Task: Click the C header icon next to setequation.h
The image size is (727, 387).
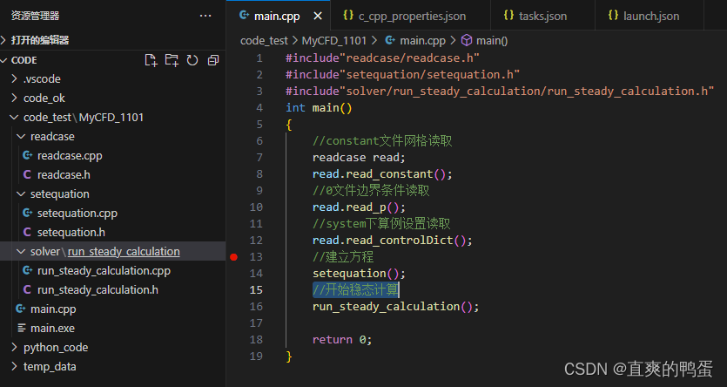Action: pyautogui.click(x=27, y=233)
